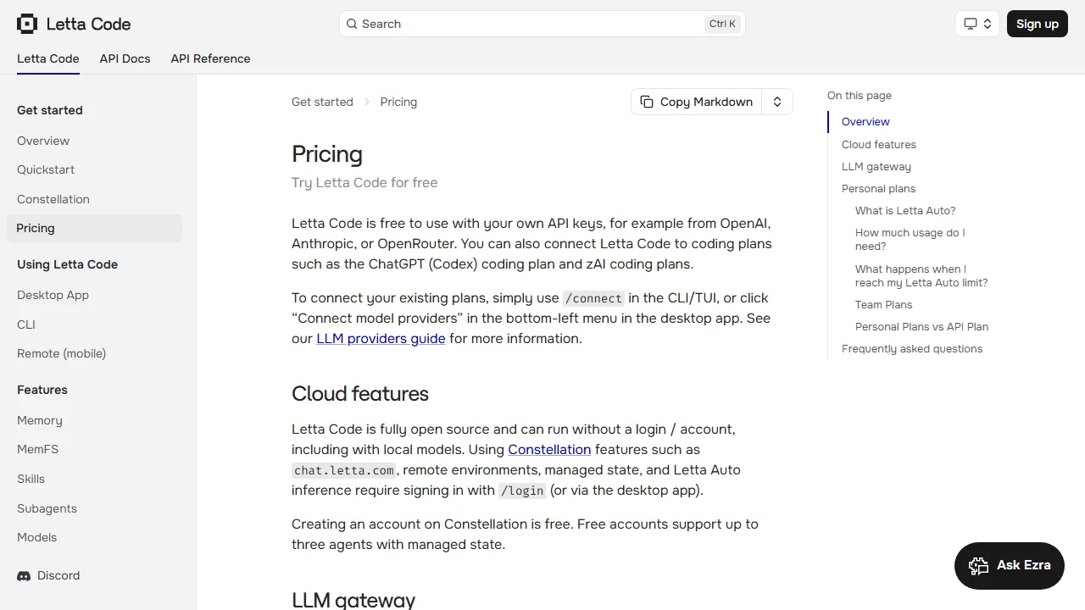Jump to What happens when I reach limit

pos(921,276)
